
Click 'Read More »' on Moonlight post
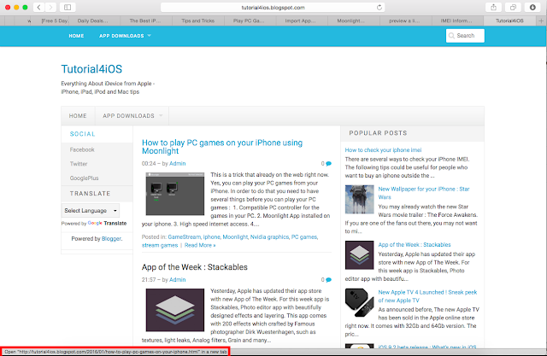coord(200,245)
